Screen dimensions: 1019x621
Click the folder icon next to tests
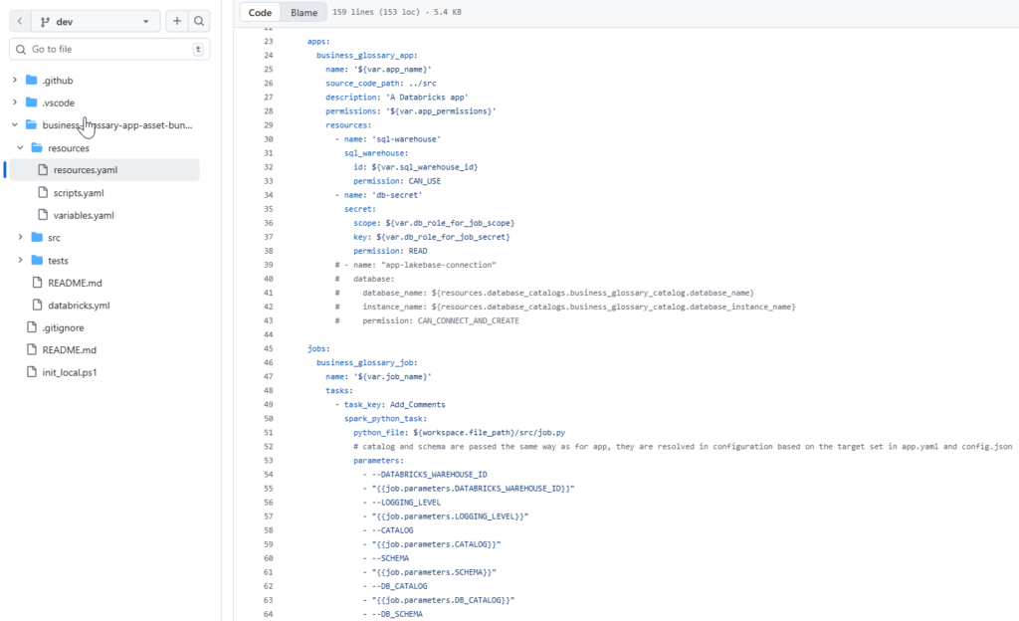click(37, 260)
